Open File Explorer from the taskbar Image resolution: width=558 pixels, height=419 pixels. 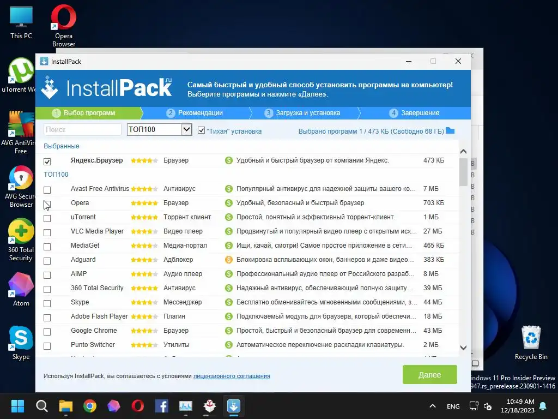tap(66, 406)
